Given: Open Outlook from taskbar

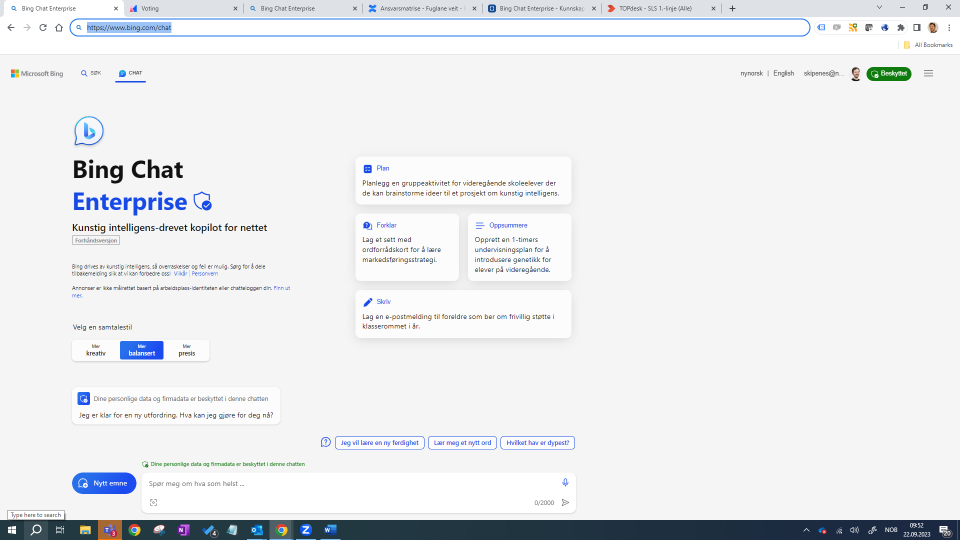Looking at the screenshot, I should (x=257, y=530).
